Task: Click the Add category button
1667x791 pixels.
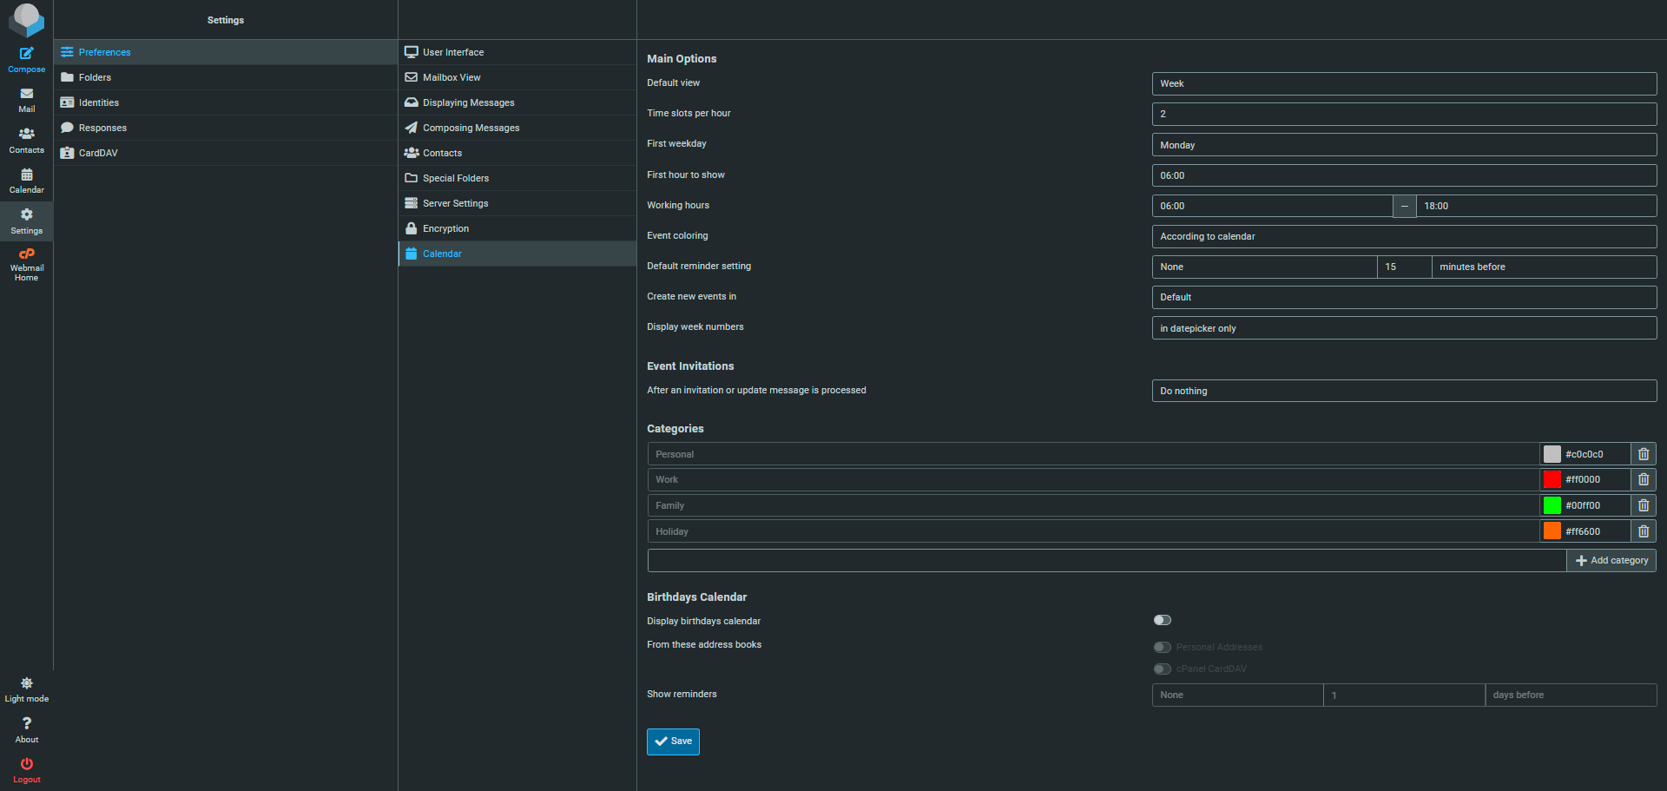Action: pyautogui.click(x=1611, y=561)
